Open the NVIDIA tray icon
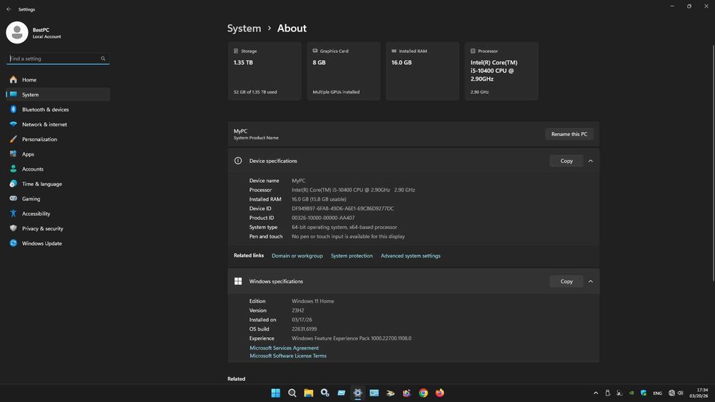Image resolution: width=715 pixels, height=402 pixels. pyautogui.click(x=631, y=393)
